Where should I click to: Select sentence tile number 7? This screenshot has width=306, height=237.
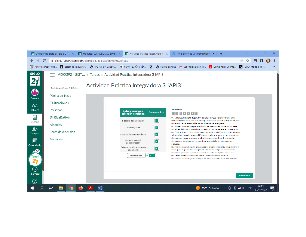pos(195,113)
